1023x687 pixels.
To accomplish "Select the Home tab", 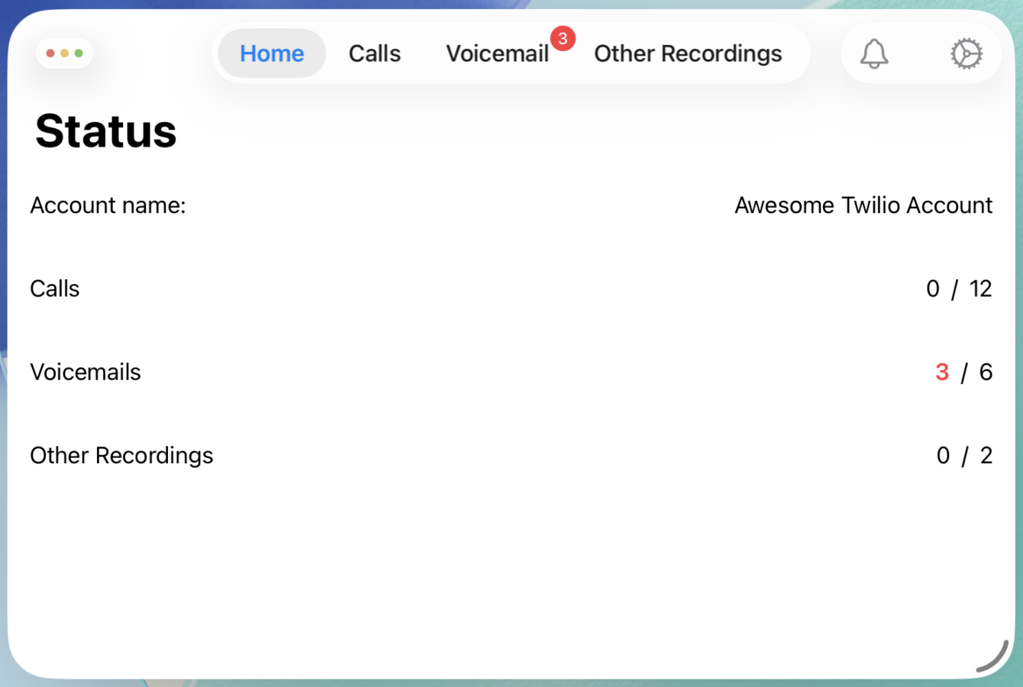I will coord(272,53).
